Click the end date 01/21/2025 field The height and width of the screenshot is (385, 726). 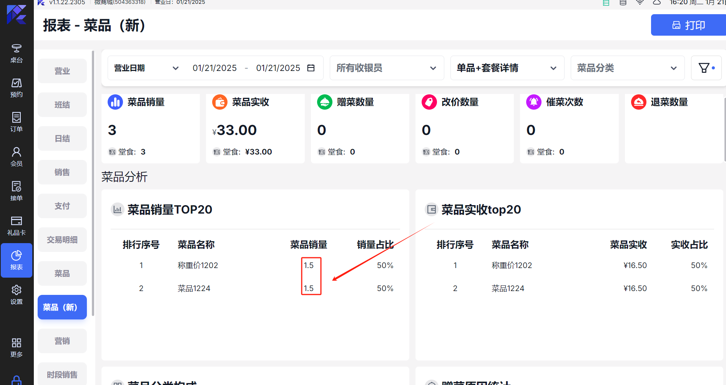(x=278, y=68)
